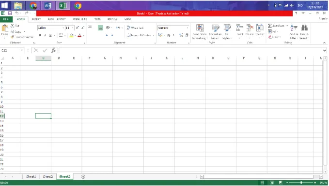Image resolution: width=329 pixels, height=186 pixels.
Task: Select the Format Painter tool
Action: [x=22, y=37]
